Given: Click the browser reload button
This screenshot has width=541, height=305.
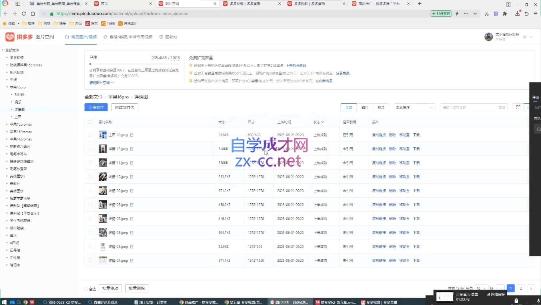Looking at the screenshot, I should point(23,14).
